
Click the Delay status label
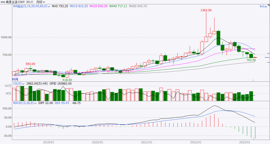[x=263, y=6]
